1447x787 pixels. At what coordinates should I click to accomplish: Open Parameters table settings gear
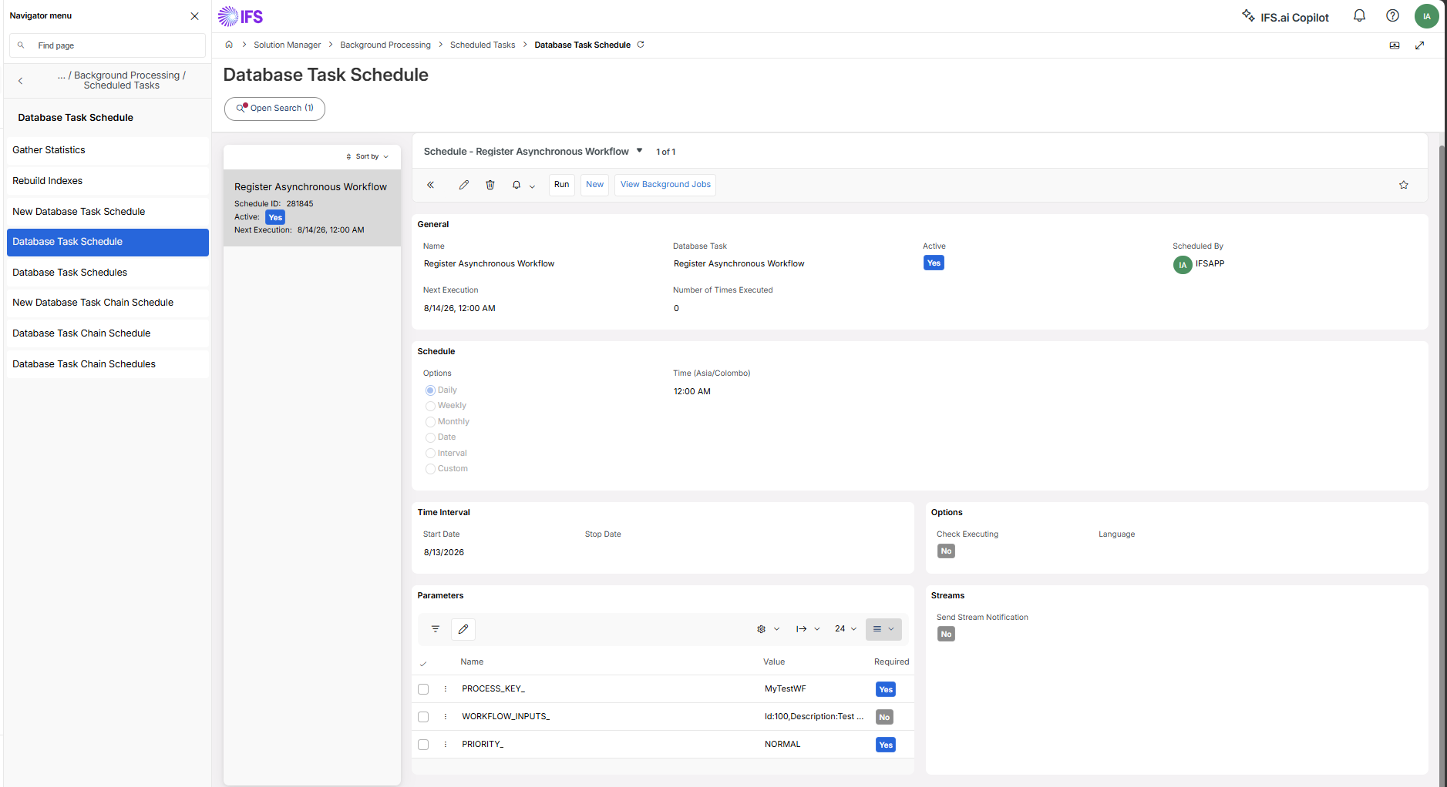tap(768, 629)
